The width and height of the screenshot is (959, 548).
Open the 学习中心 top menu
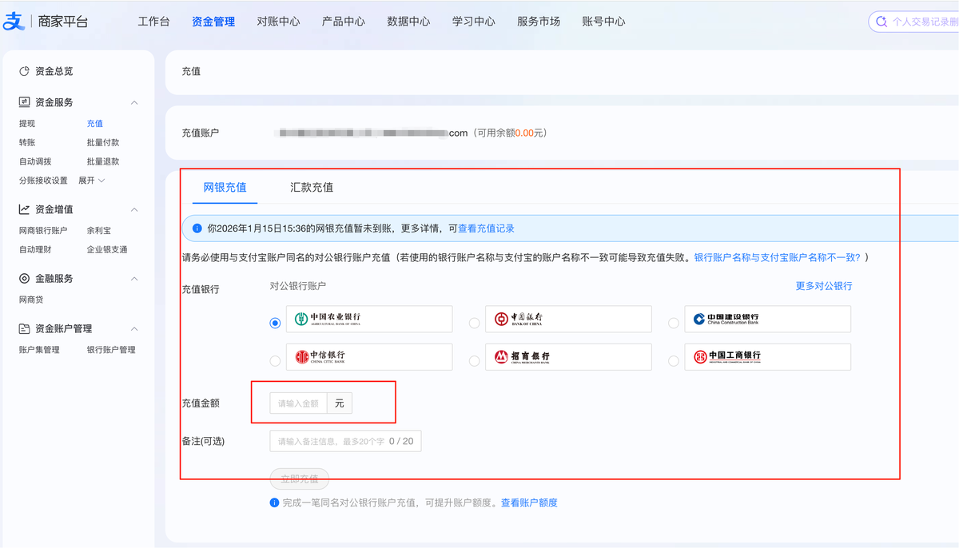pyautogui.click(x=474, y=22)
